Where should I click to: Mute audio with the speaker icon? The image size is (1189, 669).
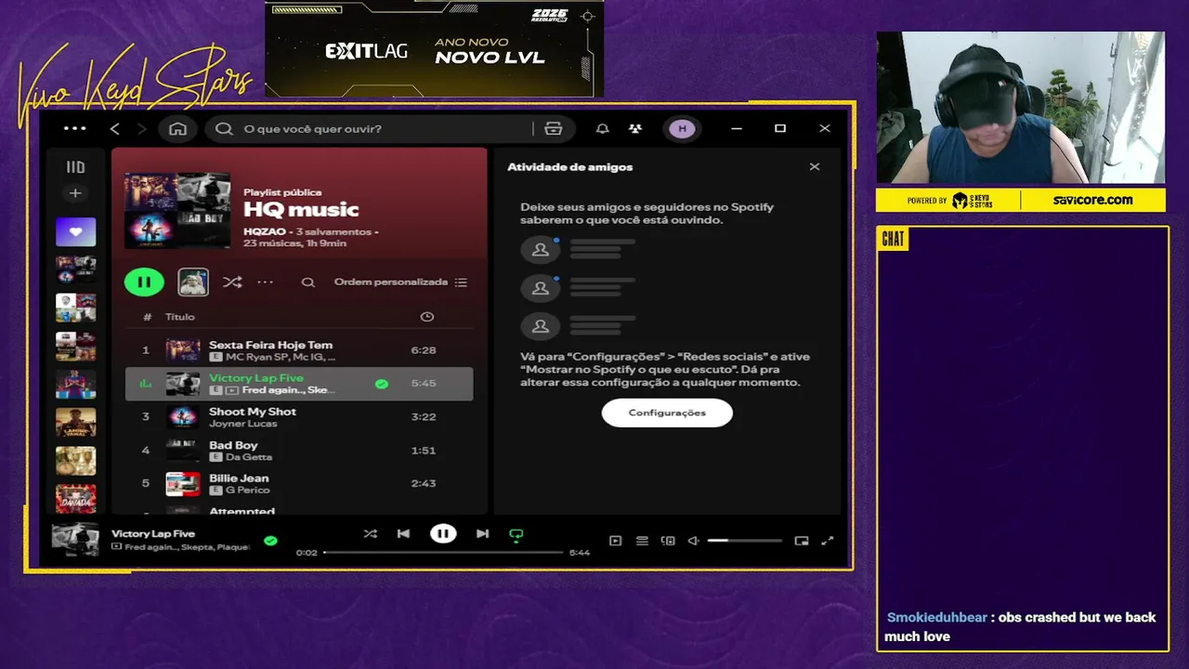point(693,540)
